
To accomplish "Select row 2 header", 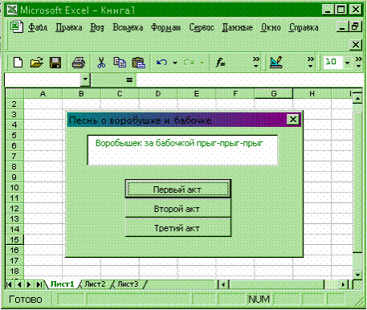I will (14, 104).
